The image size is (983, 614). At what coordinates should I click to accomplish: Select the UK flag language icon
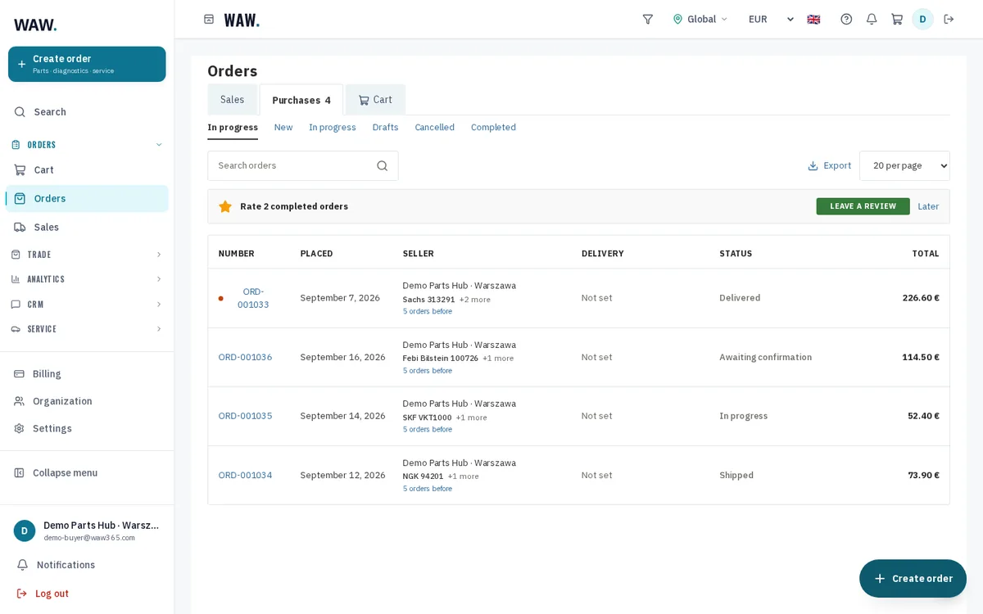pos(813,19)
